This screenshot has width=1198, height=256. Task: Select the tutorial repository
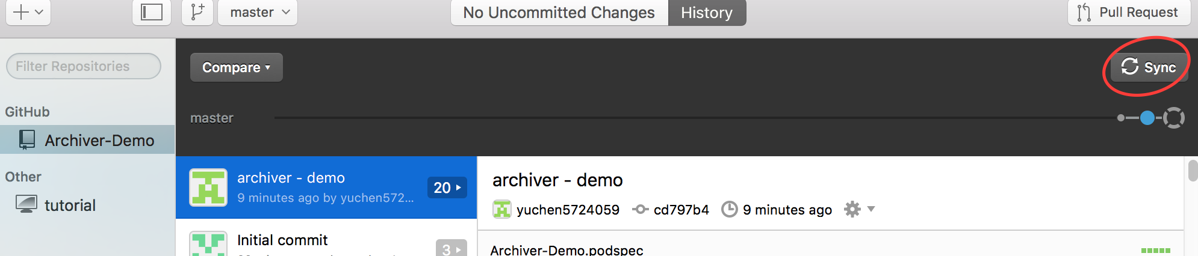click(87, 205)
